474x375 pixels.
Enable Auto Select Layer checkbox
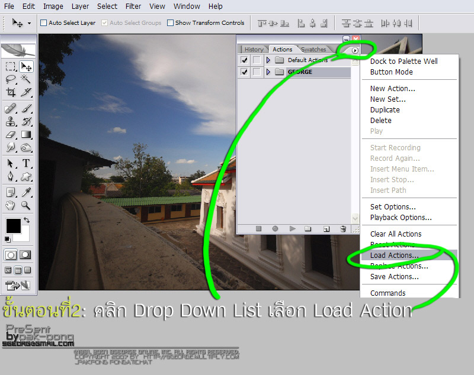point(44,22)
